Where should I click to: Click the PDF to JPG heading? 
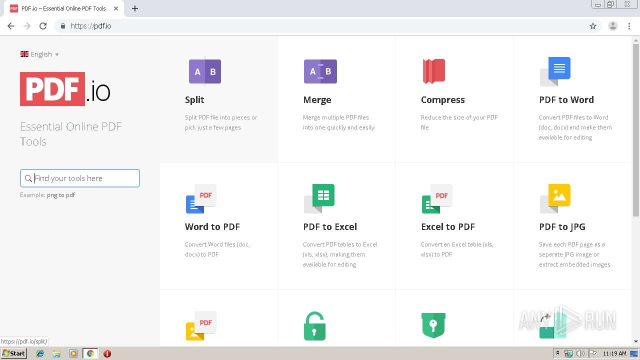click(562, 227)
